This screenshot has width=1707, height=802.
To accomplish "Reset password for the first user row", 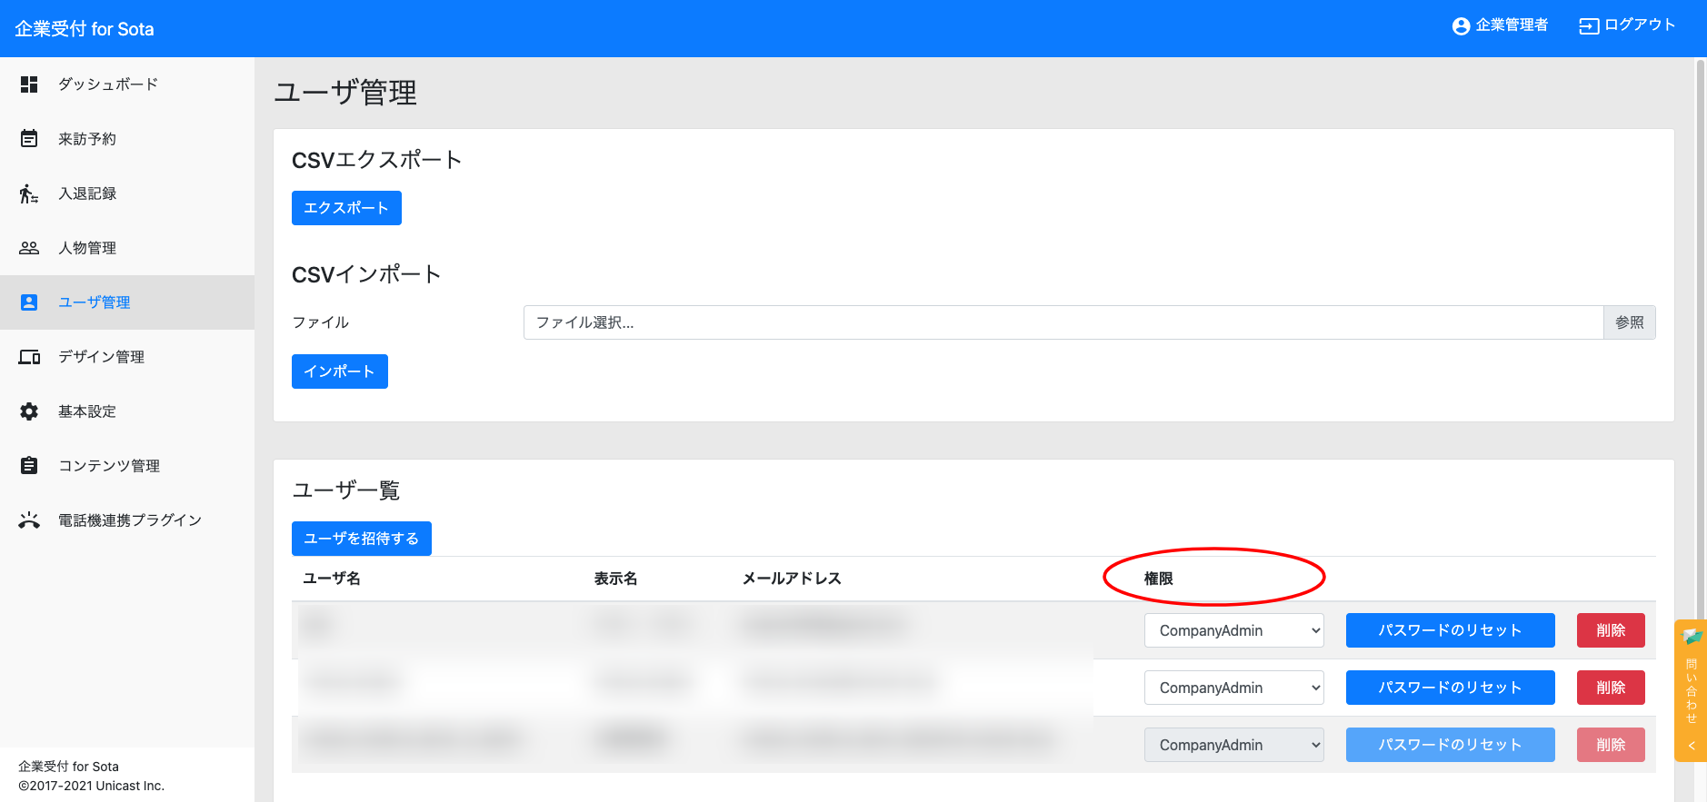I will (1450, 630).
